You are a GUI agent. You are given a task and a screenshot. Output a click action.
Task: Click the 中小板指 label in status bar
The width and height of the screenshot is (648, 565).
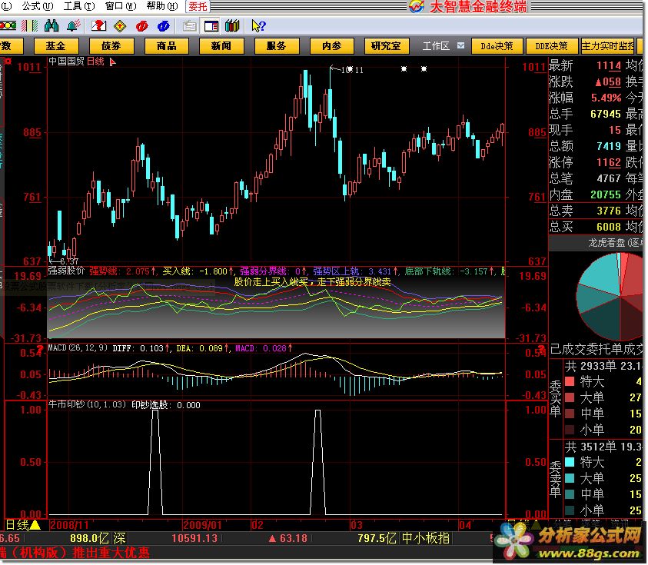pyautogui.click(x=426, y=538)
